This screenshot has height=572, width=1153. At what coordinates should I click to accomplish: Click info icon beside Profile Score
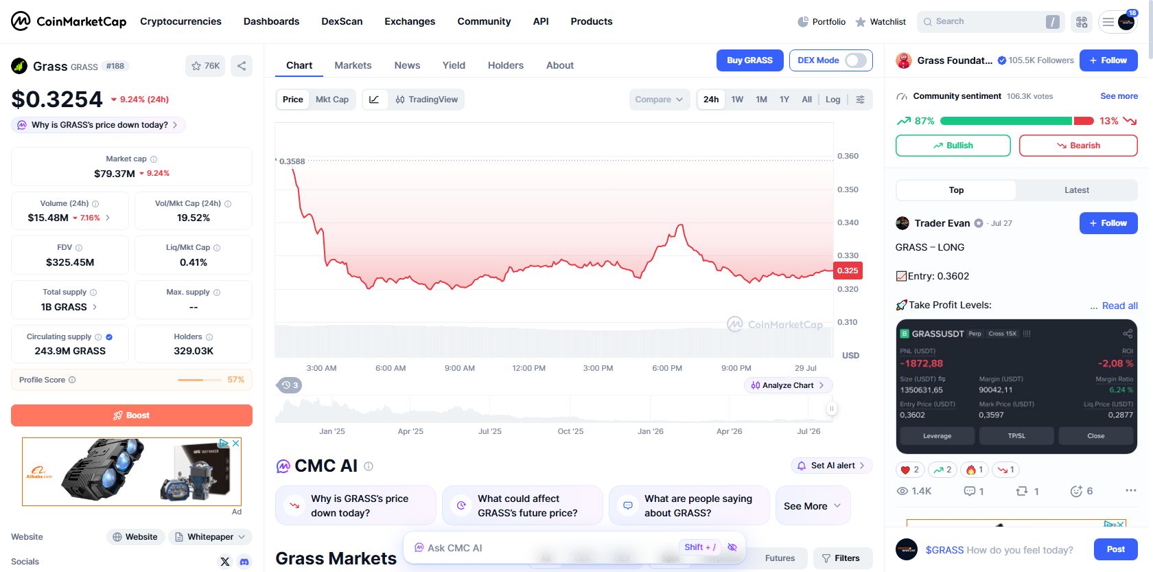(72, 380)
